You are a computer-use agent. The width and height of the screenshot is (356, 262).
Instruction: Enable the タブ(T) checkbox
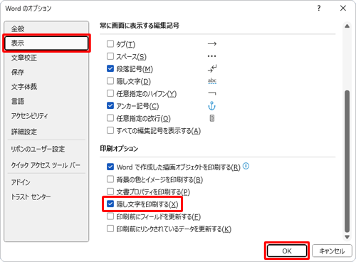tap(110, 44)
